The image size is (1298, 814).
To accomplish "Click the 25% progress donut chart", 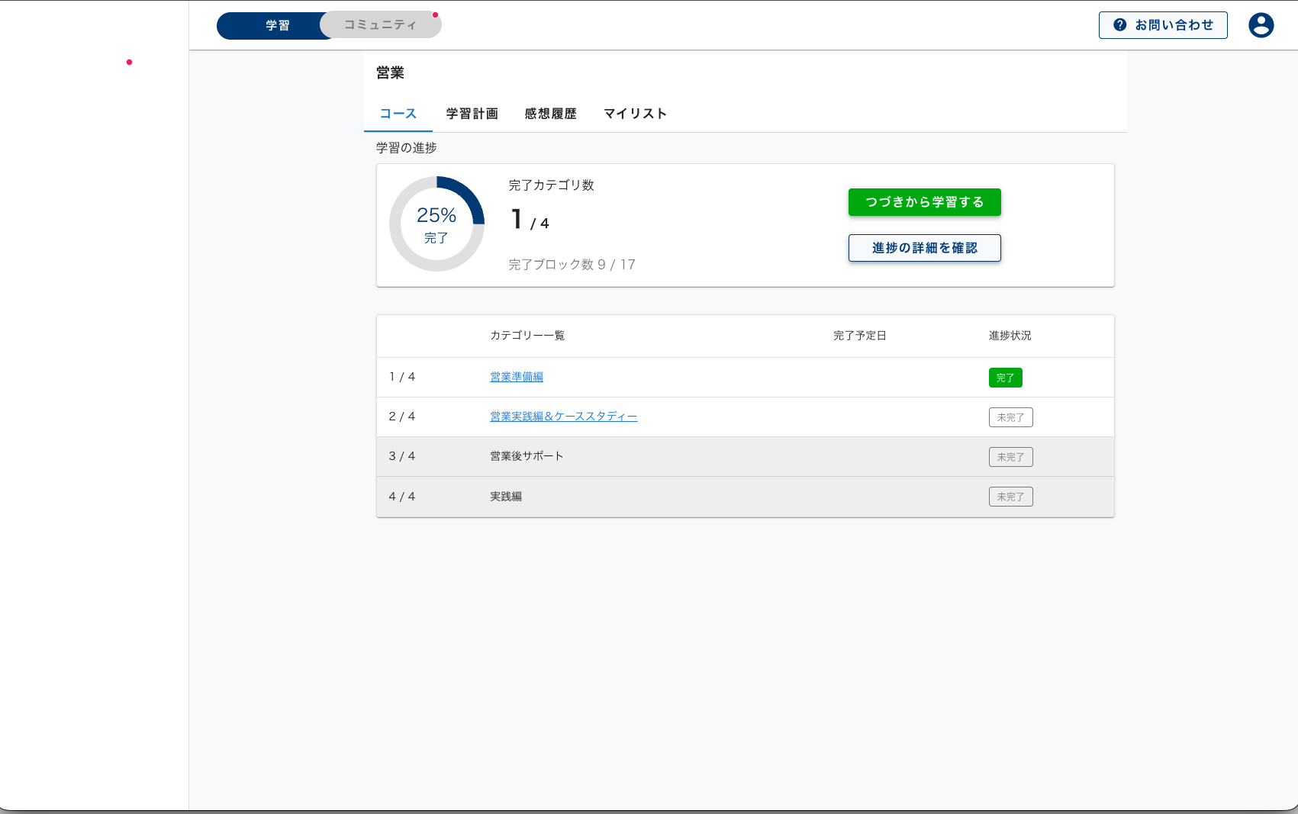I will pos(436,224).
